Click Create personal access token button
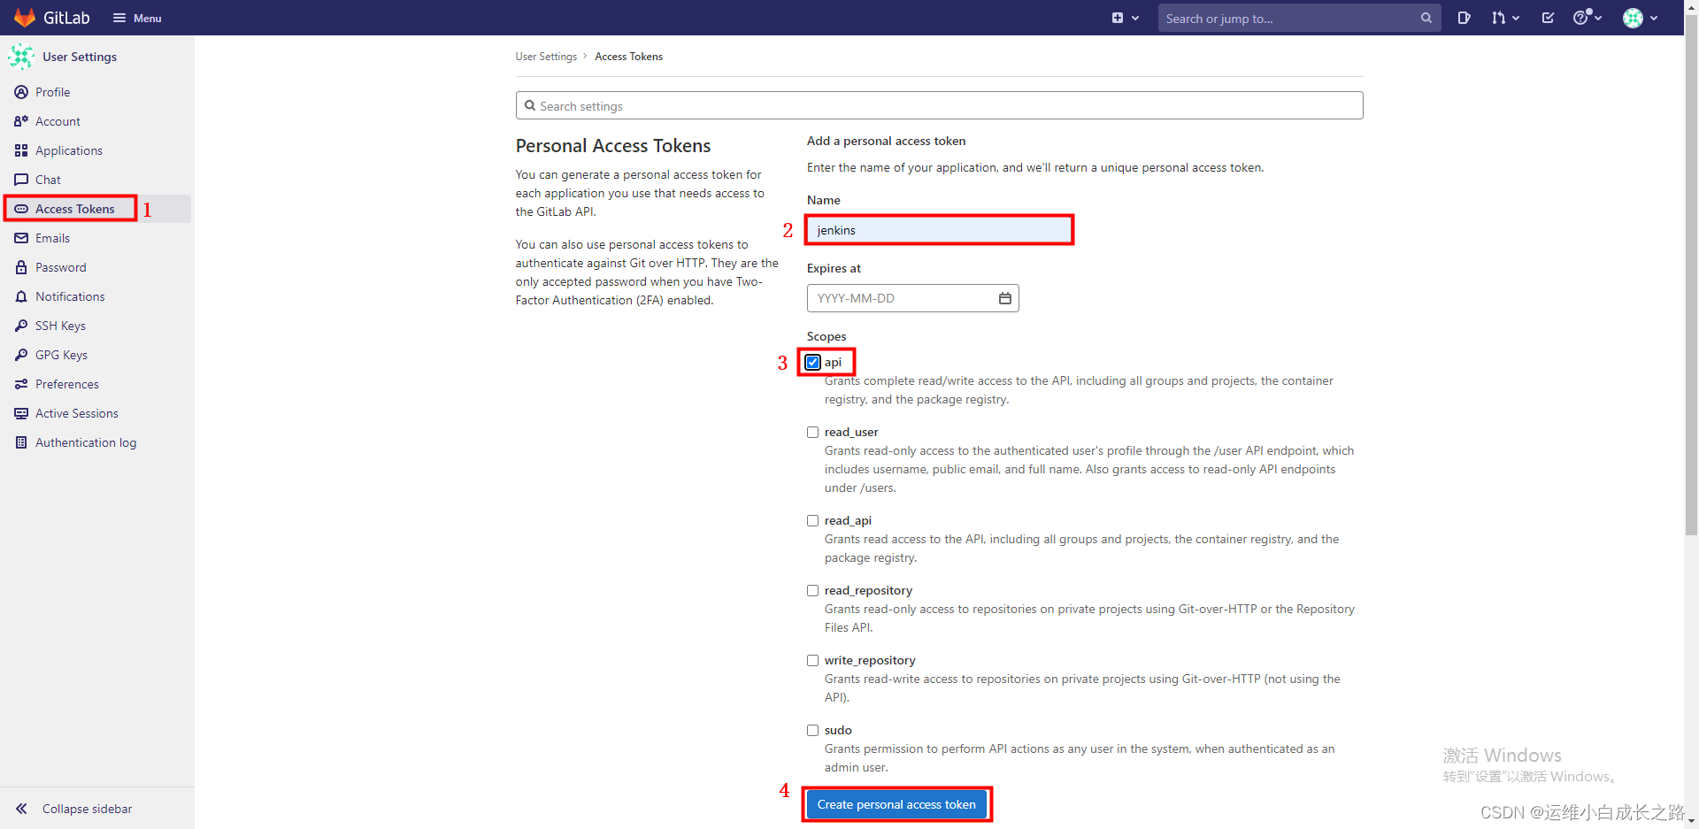Image resolution: width=1699 pixels, height=829 pixels. pos(896,804)
